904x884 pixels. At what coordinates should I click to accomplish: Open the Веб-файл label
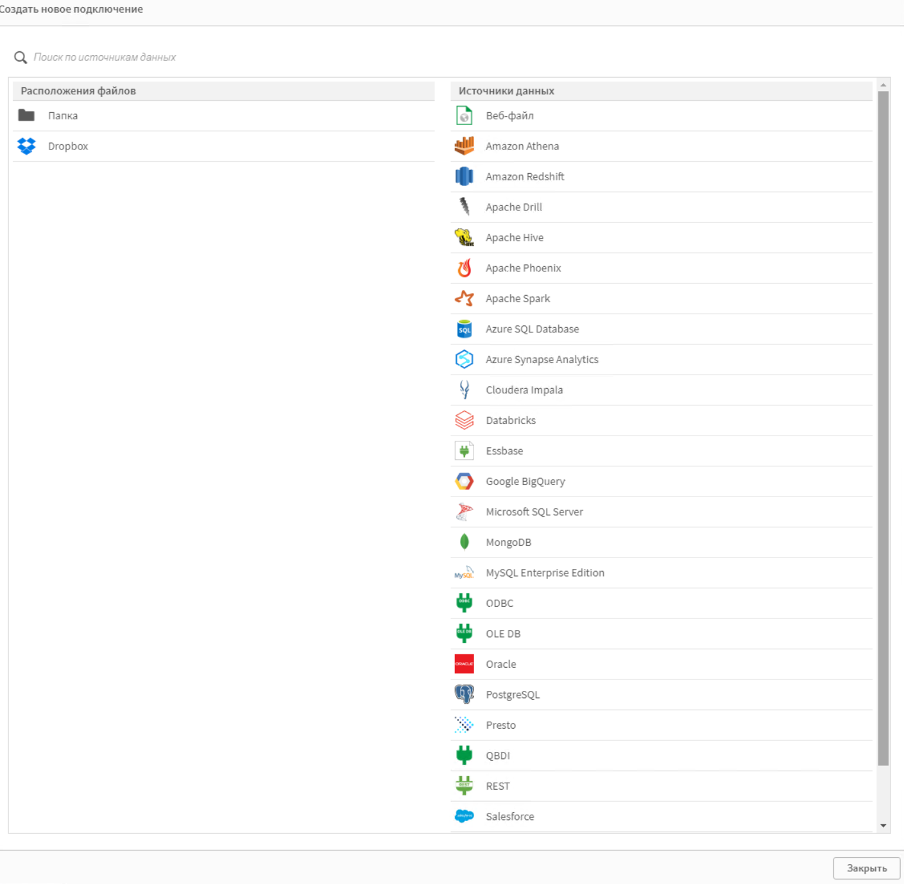coord(509,115)
